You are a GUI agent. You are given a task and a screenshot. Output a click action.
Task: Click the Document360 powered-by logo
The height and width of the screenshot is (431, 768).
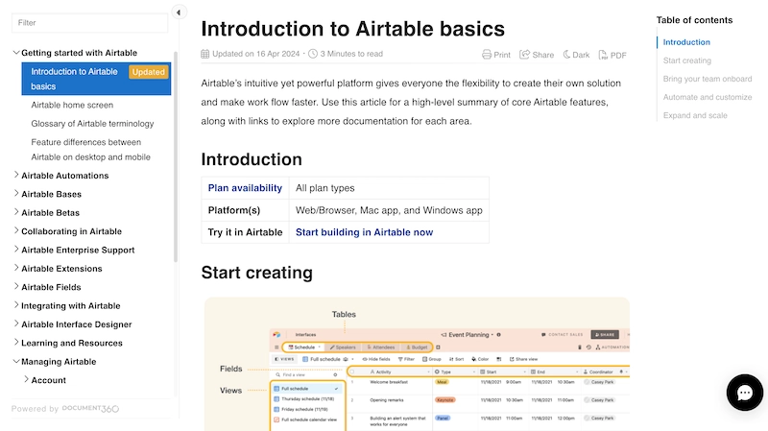(x=90, y=409)
